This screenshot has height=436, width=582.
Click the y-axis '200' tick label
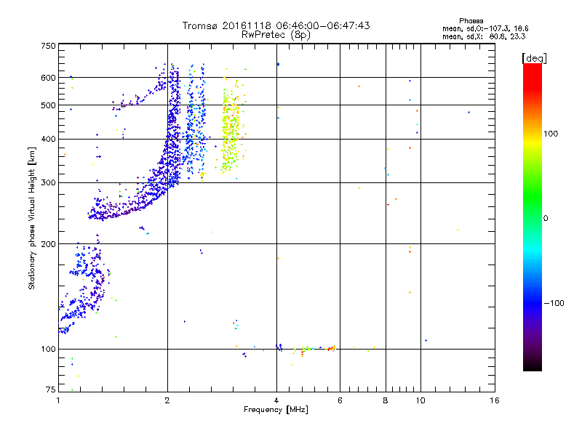(48, 244)
